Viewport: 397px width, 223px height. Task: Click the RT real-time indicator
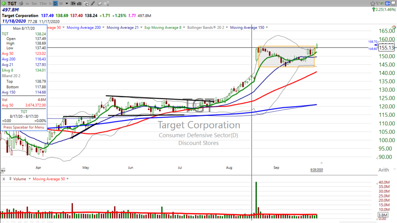click(x=382, y=3)
